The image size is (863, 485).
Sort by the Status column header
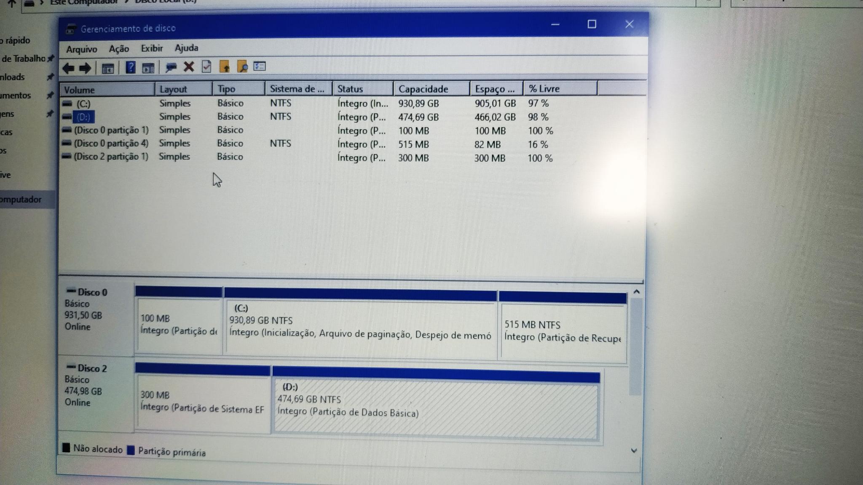click(363, 89)
